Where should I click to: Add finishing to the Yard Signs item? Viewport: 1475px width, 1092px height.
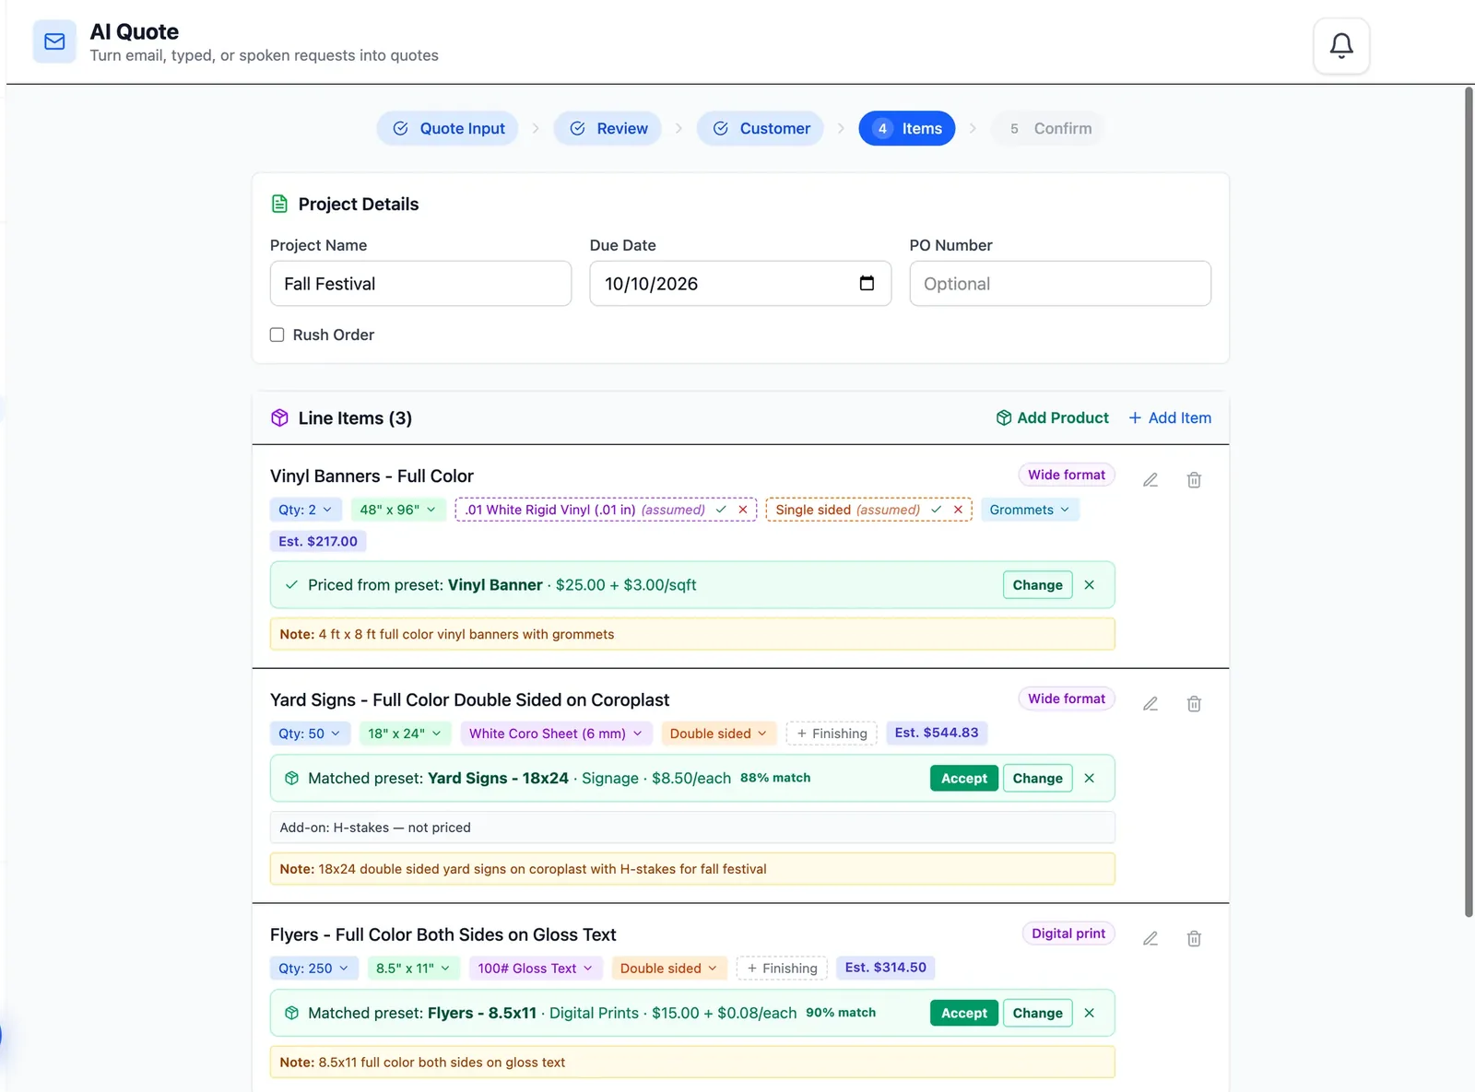pyautogui.click(x=832, y=734)
